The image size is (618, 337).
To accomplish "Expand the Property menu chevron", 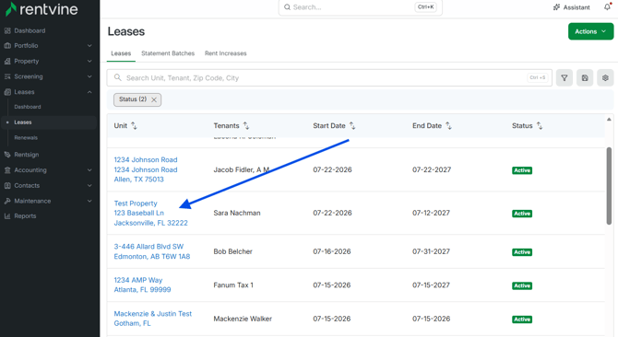I will [89, 61].
